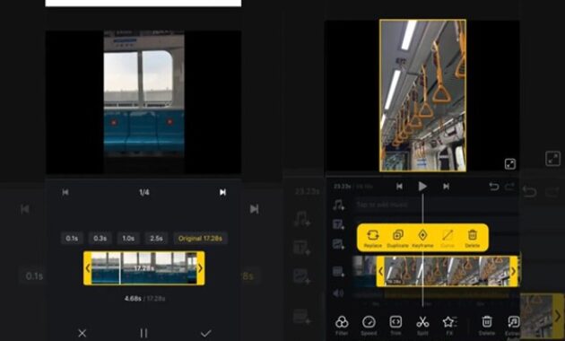Redo the last edit
The image size is (565, 341).
(509, 187)
